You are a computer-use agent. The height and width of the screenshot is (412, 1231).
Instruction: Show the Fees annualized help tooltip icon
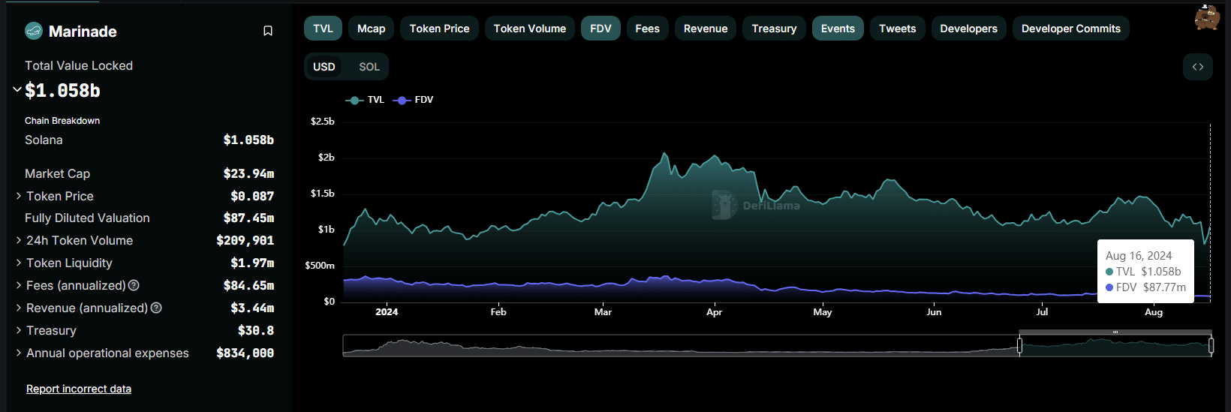pos(134,285)
